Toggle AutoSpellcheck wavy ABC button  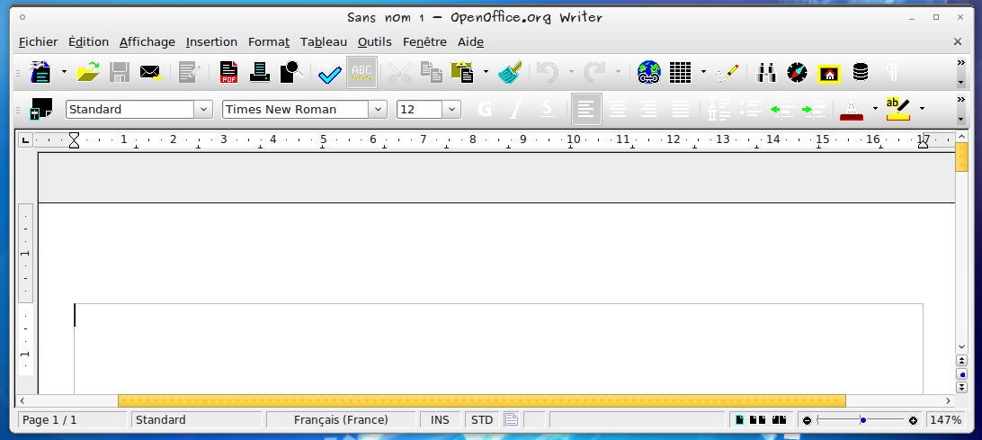tap(362, 72)
